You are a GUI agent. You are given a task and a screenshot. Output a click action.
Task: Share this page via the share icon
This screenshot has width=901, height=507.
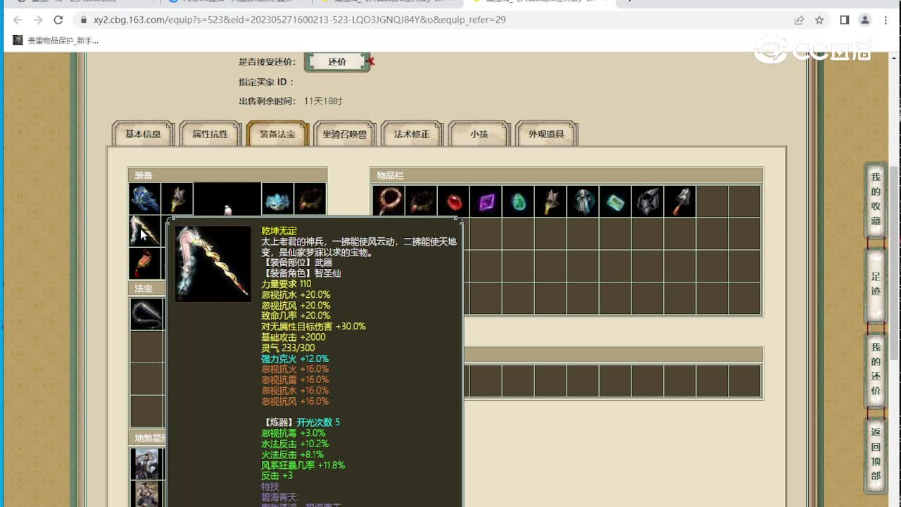pyautogui.click(x=799, y=20)
